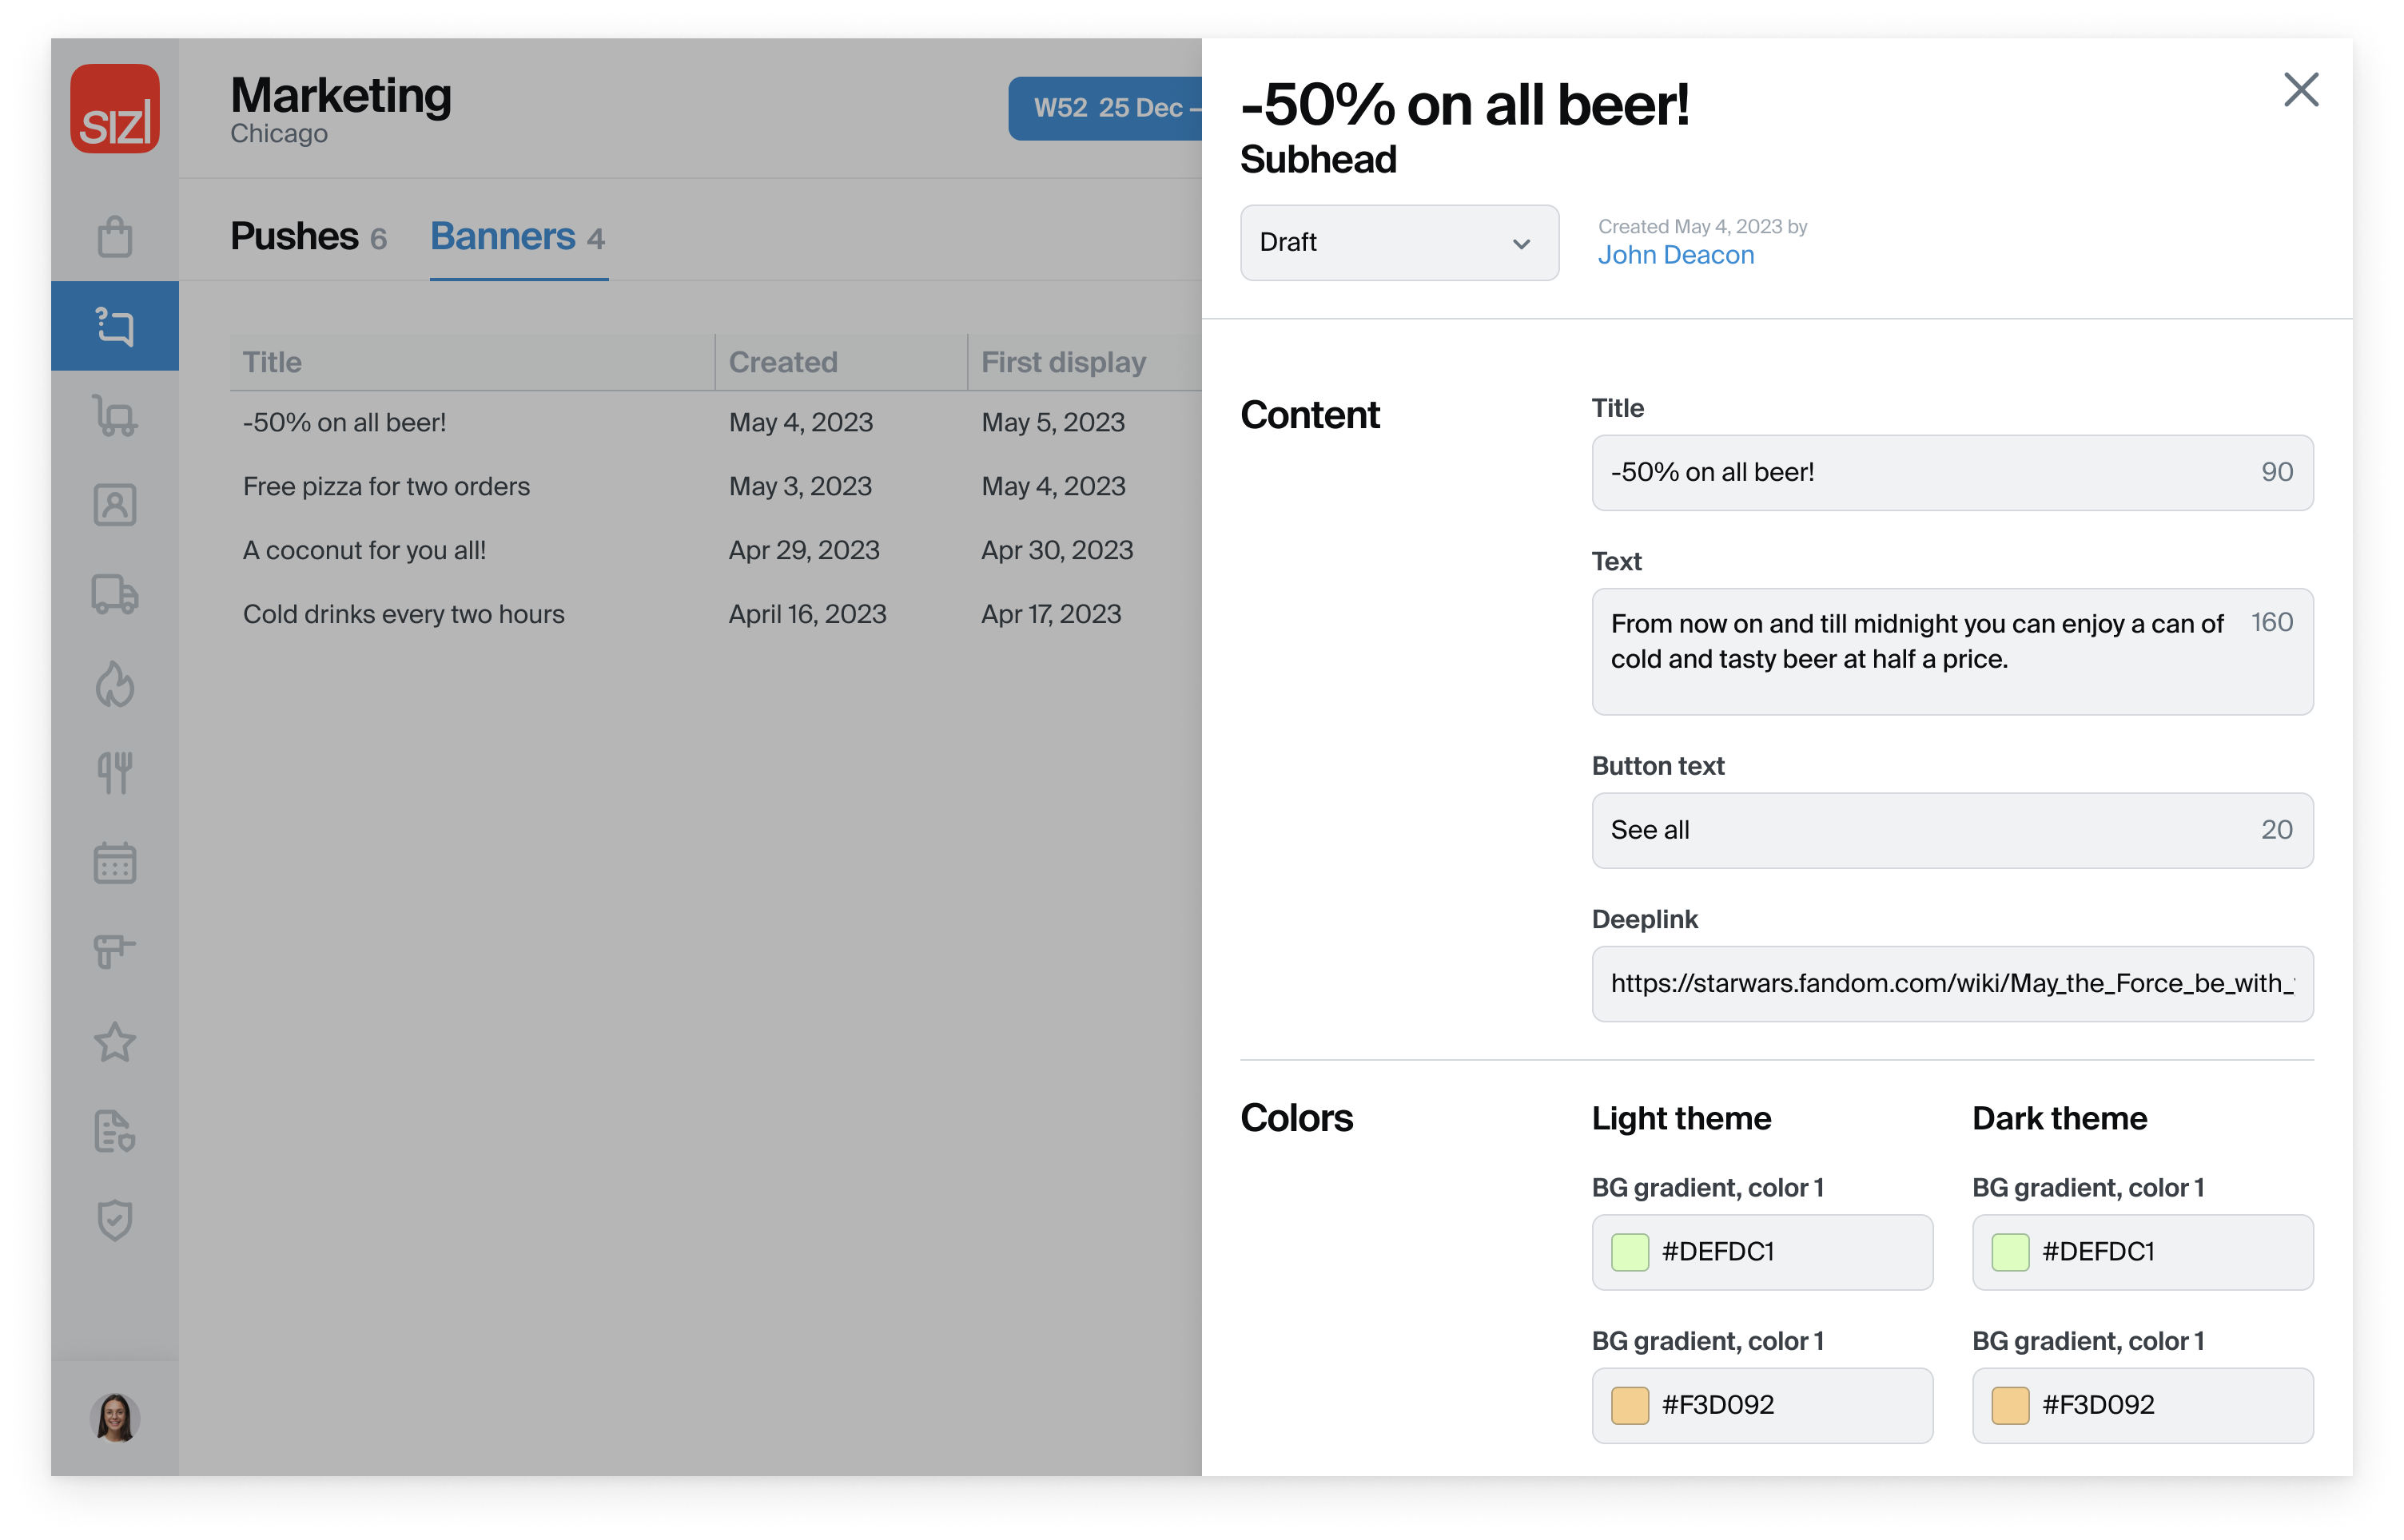The image size is (2404, 1540).
Task: Click the delivery truck sidebar icon
Action: coord(115,595)
